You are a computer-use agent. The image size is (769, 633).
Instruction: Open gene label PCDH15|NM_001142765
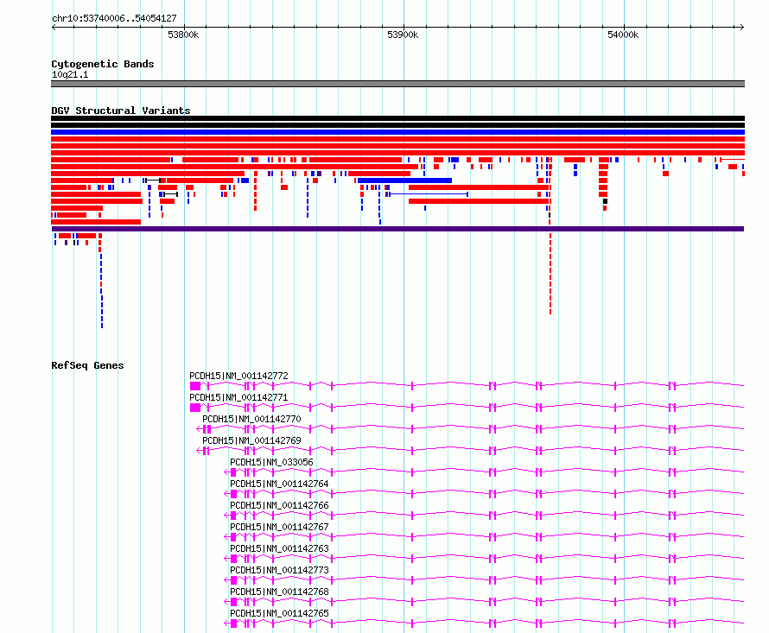click(279, 613)
